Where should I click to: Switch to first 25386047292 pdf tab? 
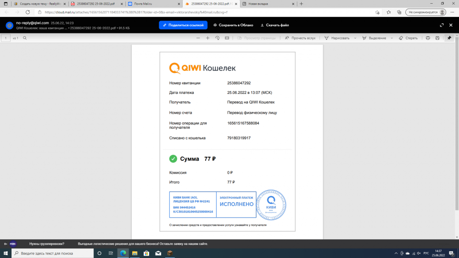(x=96, y=4)
